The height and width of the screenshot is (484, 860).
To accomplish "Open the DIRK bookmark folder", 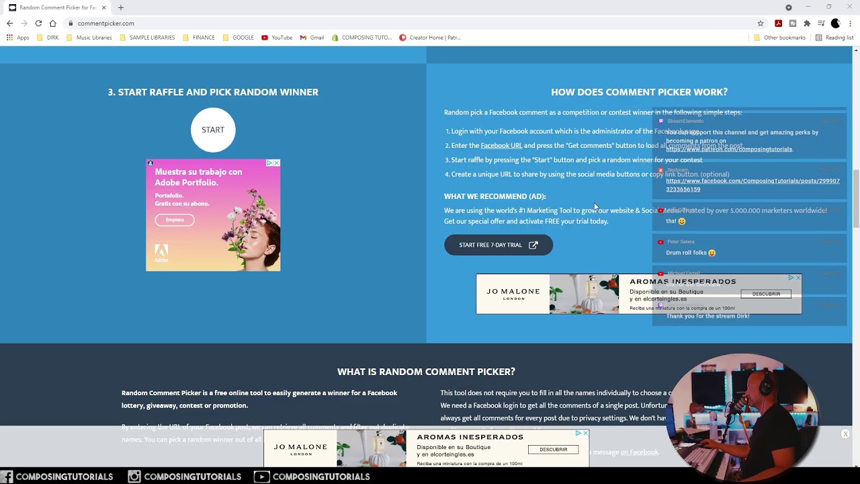I will (48, 38).
